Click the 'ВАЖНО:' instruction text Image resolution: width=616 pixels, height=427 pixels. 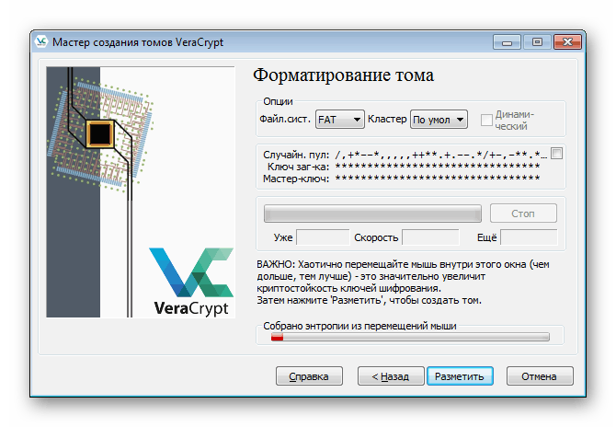coord(403,282)
